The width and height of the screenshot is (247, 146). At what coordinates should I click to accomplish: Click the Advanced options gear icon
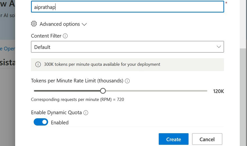click(34, 24)
